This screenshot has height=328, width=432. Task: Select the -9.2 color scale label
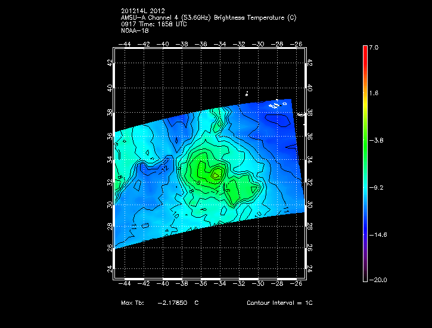tap(377, 187)
